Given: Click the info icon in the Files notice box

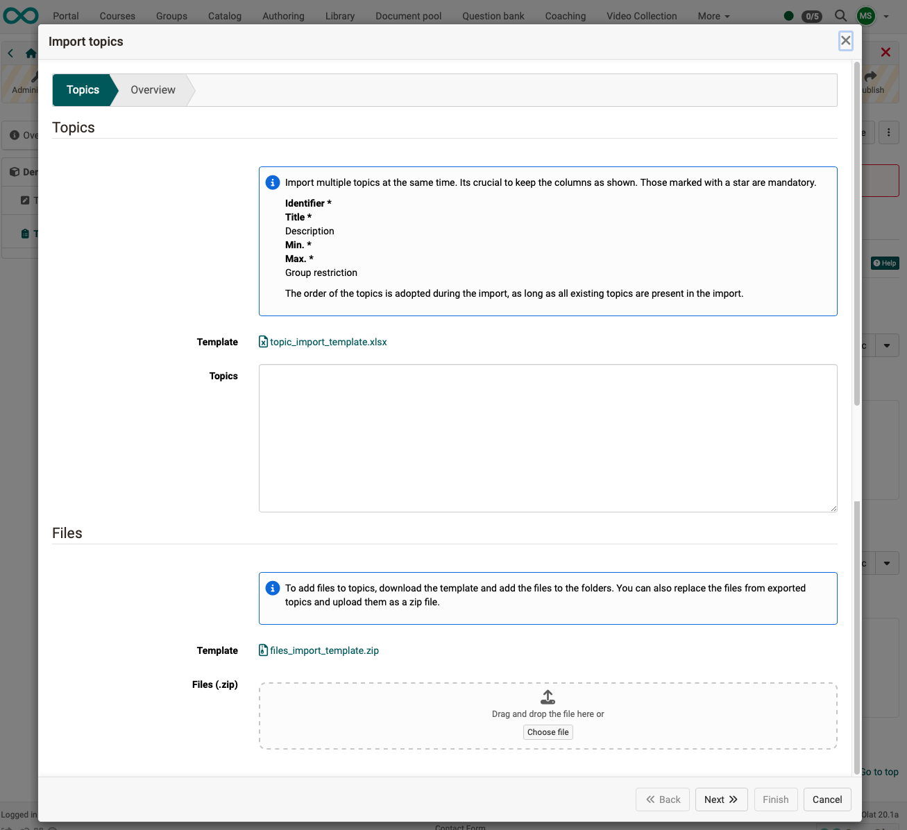Looking at the screenshot, I should pyautogui.click(x=273, y=587).
